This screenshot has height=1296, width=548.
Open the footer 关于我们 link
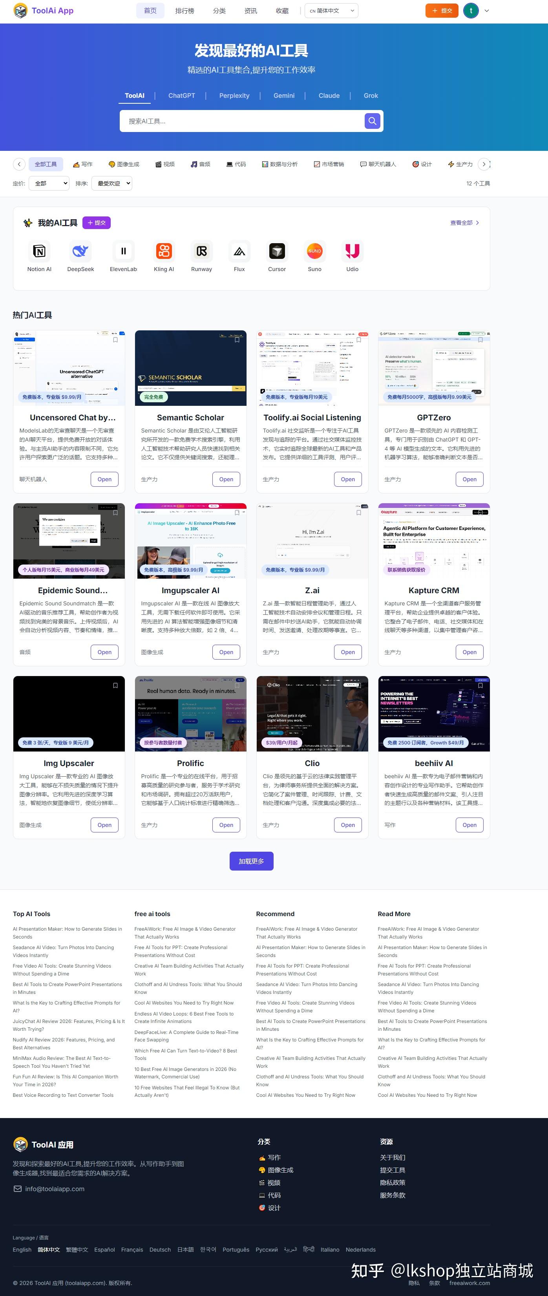click(x=392, y=1157)
